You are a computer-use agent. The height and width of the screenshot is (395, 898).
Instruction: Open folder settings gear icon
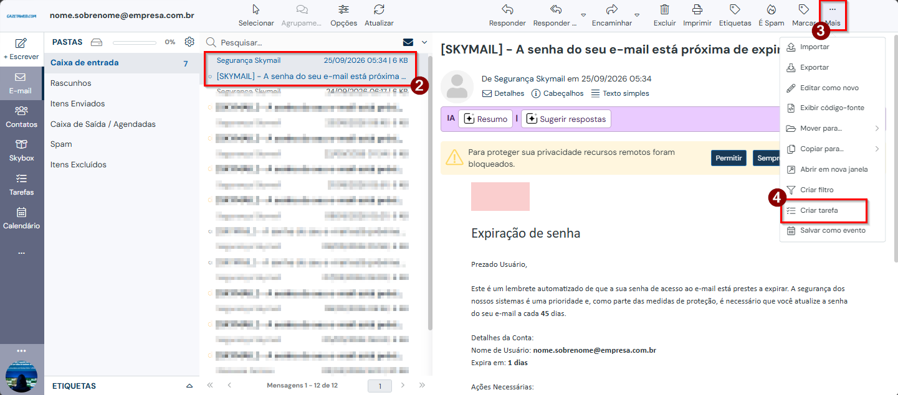pos(189,42)
